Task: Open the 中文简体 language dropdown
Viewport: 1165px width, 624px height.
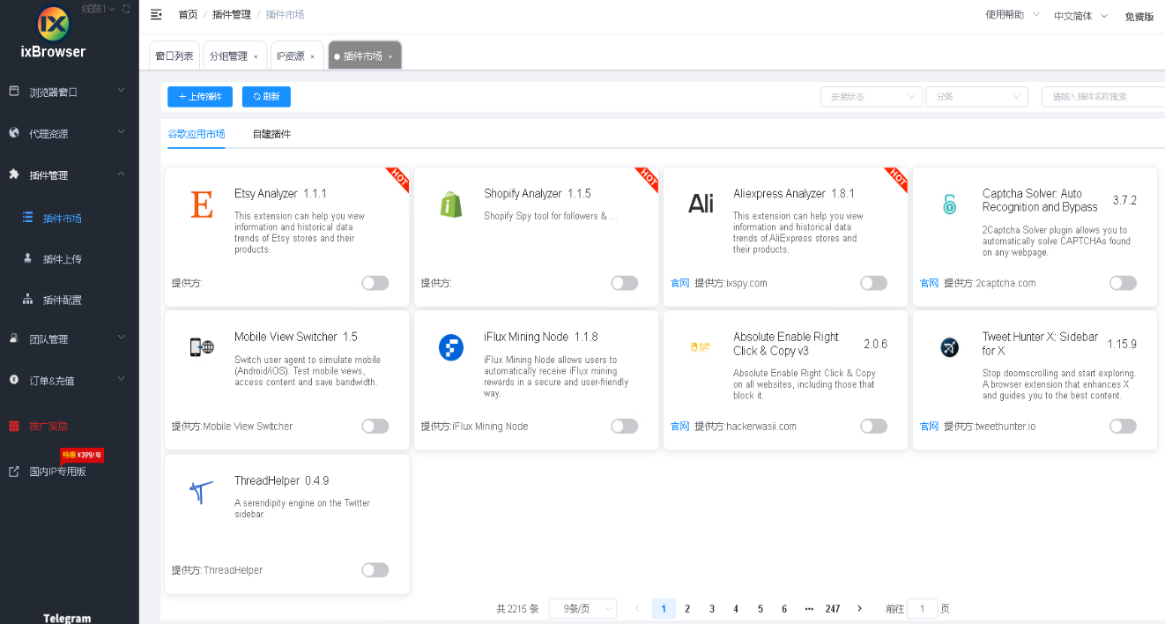Action: [1080, 16]
